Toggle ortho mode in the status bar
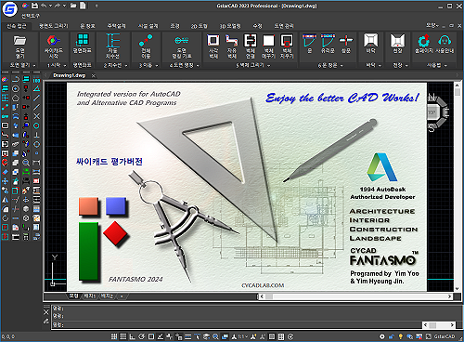This screenshot has height=342, width=464. [132, 336]
